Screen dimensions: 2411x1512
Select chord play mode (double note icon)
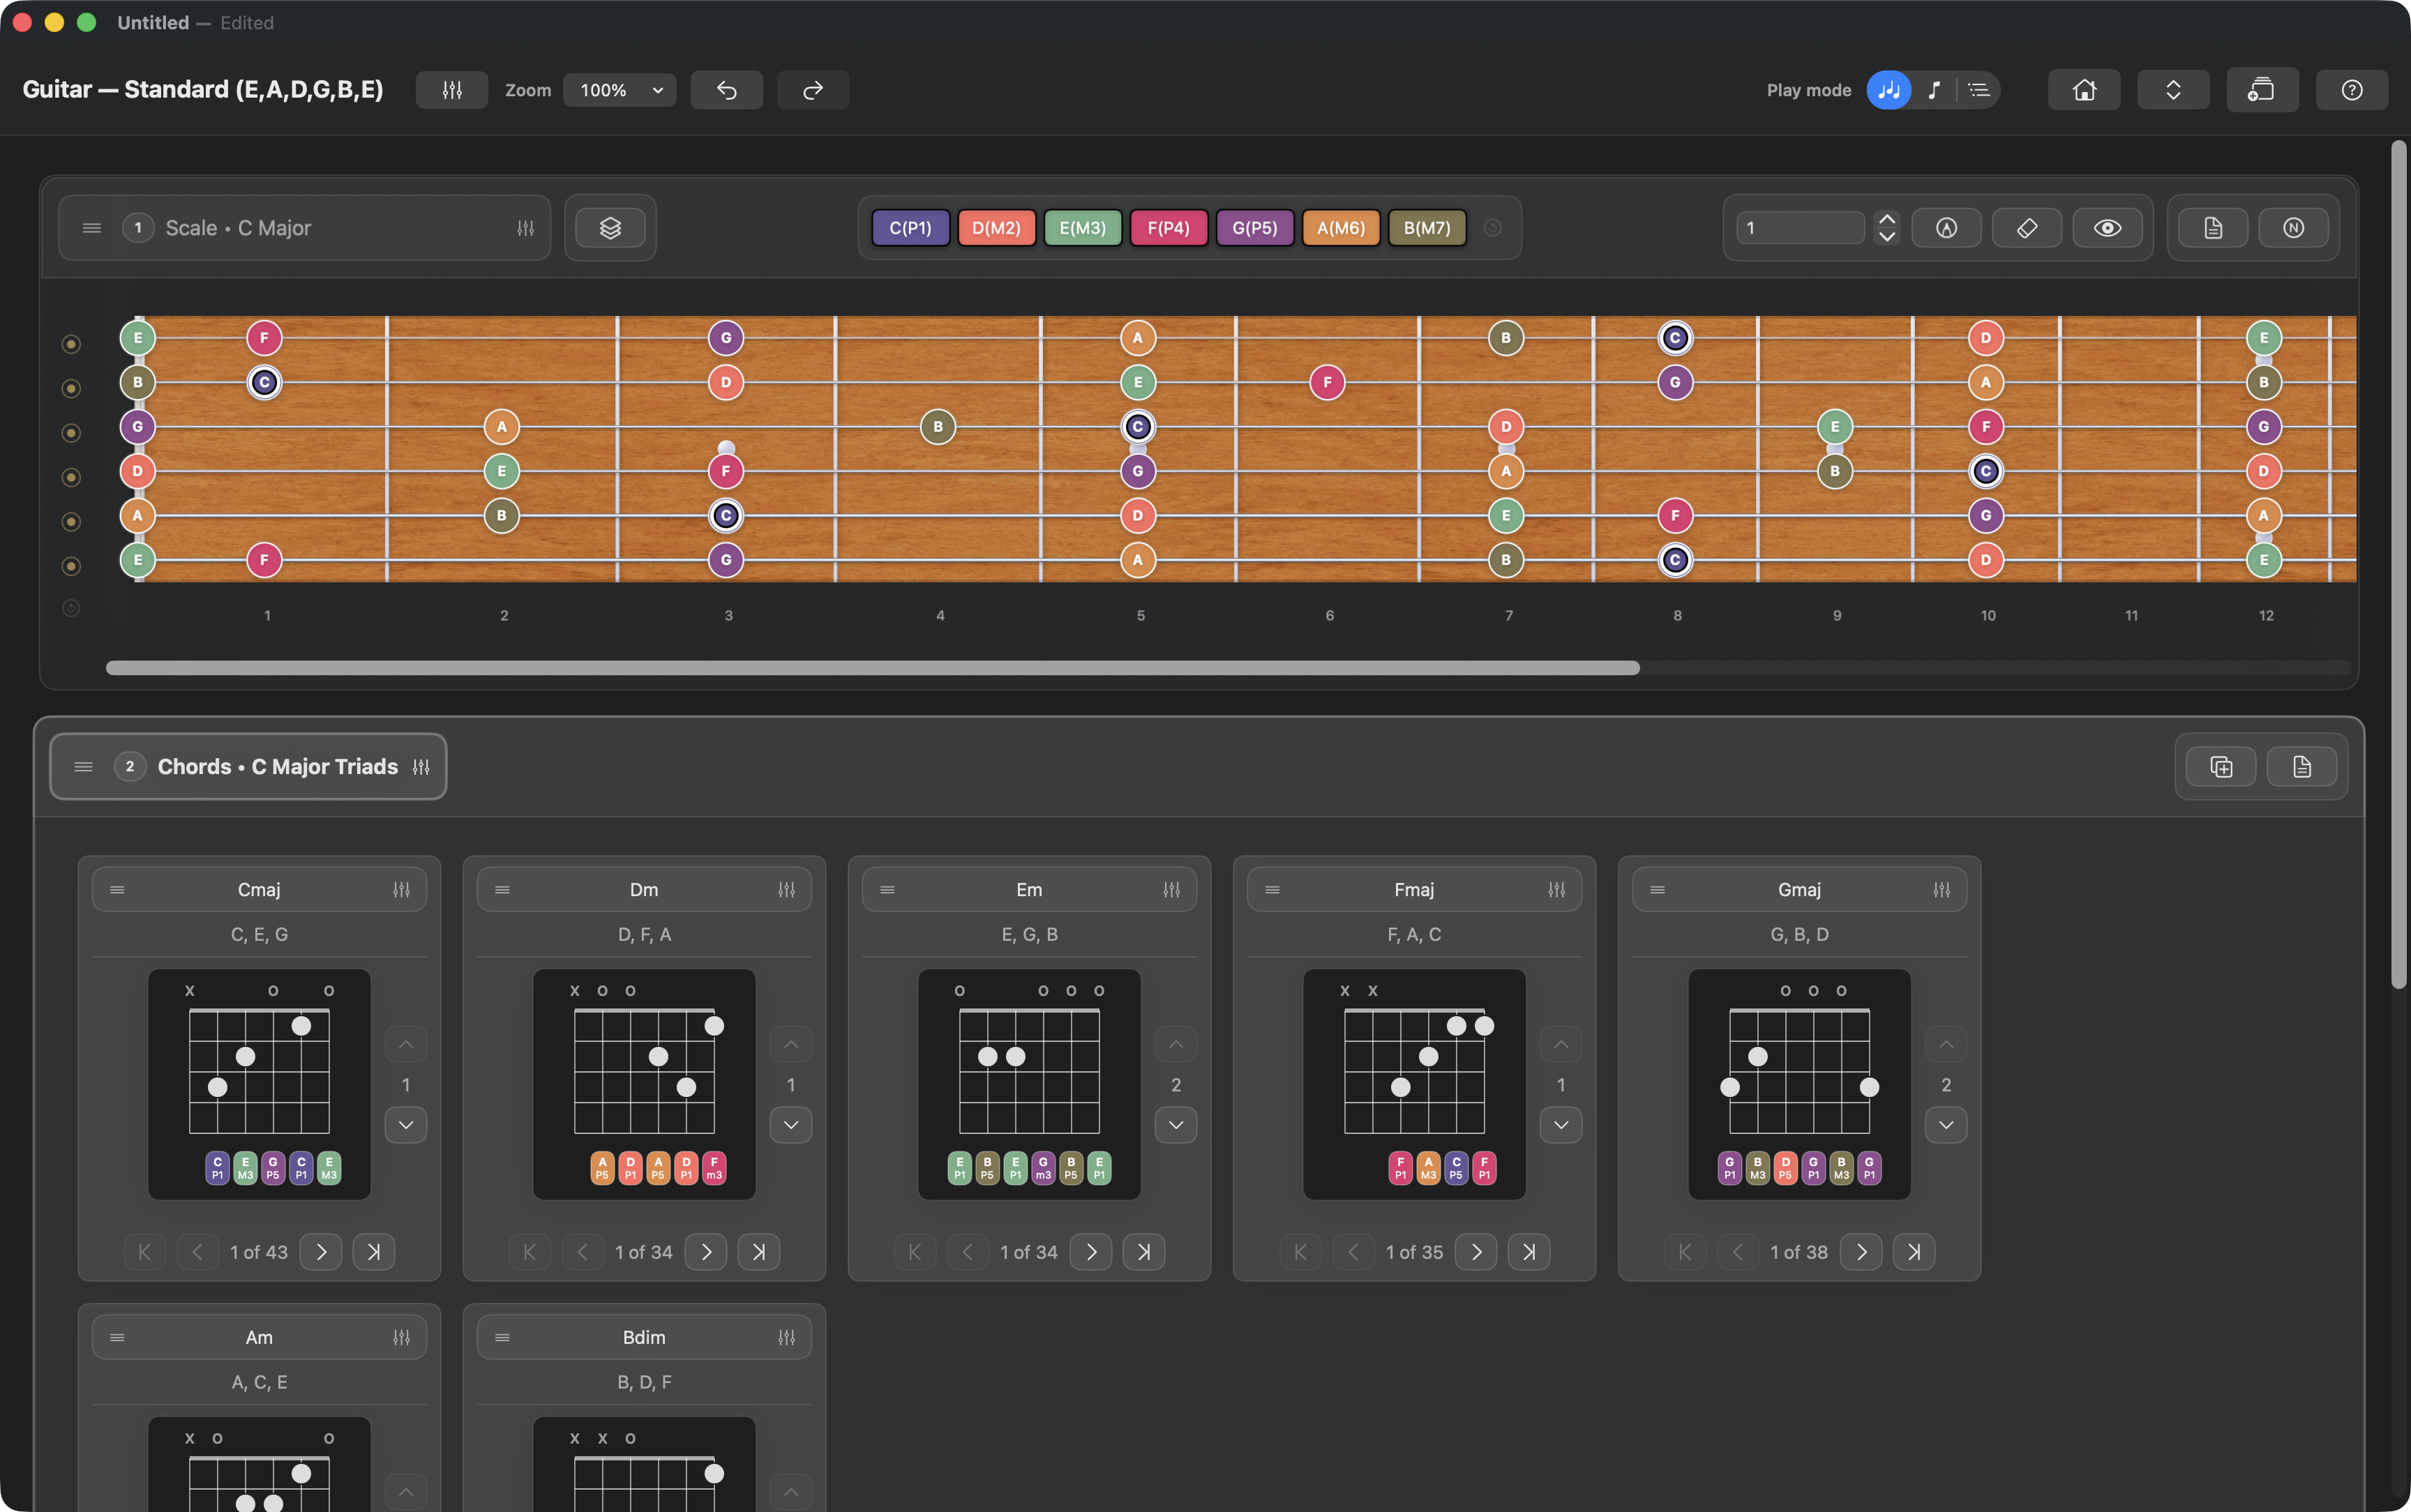(1889, 90)
